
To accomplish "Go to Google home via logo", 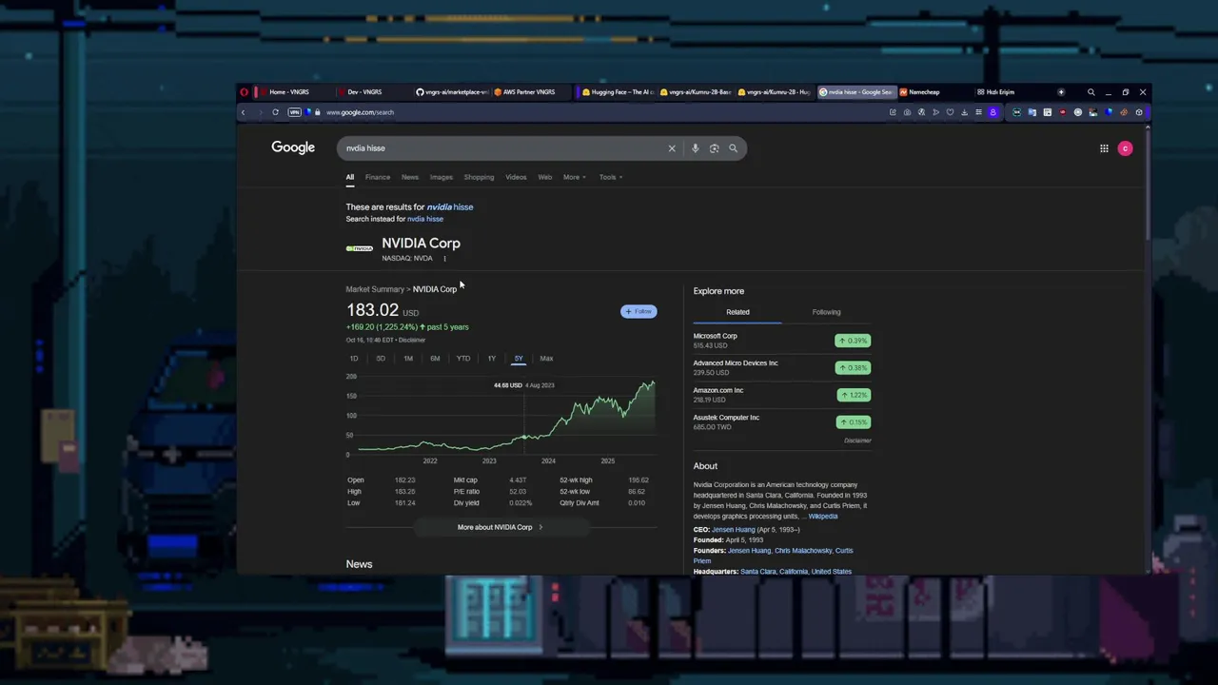I will click(x=293, y=147).
